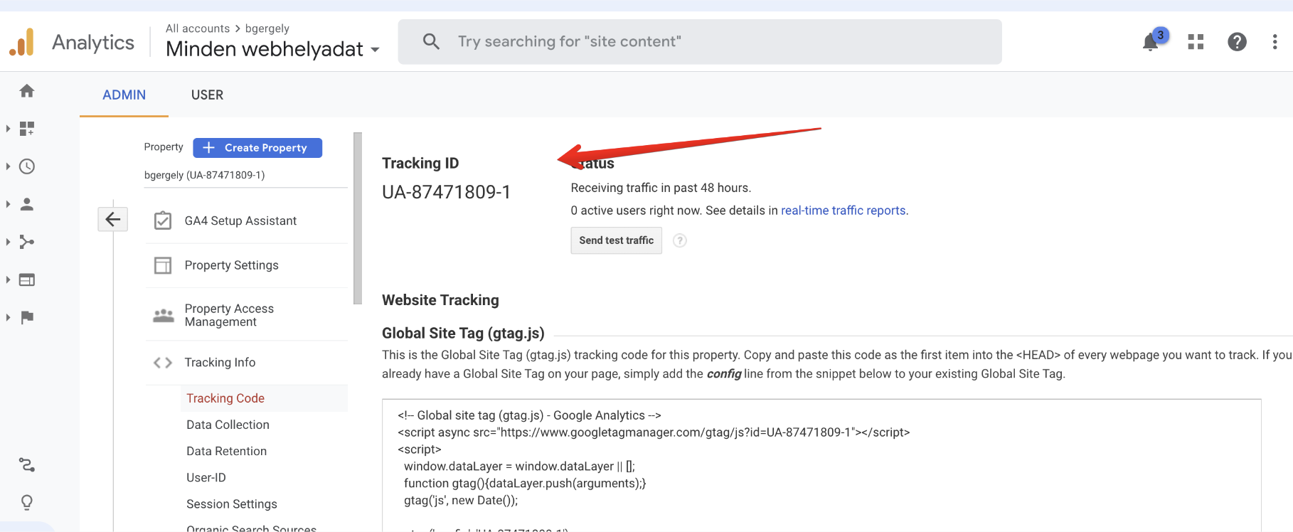
Task: Click the bgergely breadcrumb
Action: 267,28
